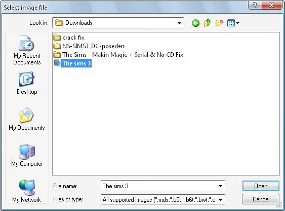Click the Open button

tap(261, 186)
